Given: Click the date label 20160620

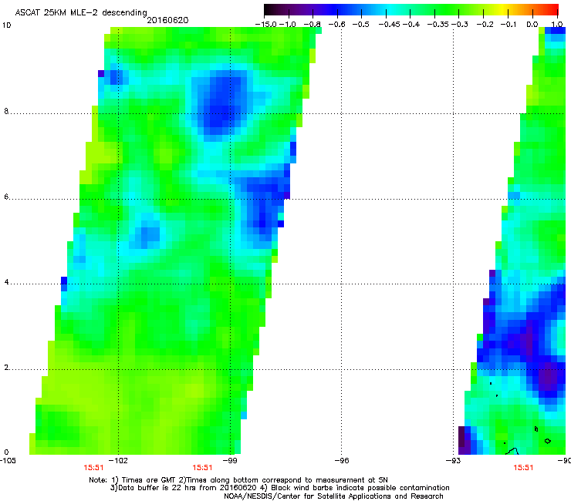Looking at the screenshot, I should pos(167,20).
